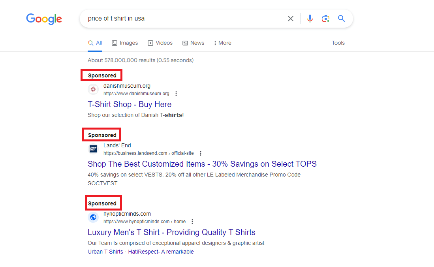Switch to the Images tab
Image resolution: width=434 pixels, height=267 pixels.
click(125, 43)
